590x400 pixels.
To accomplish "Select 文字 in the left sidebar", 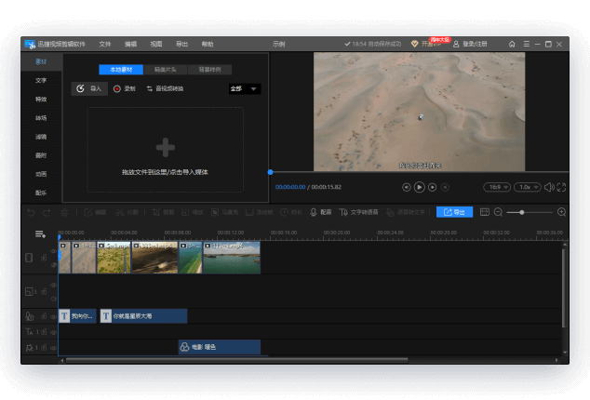I will point(41,80).
